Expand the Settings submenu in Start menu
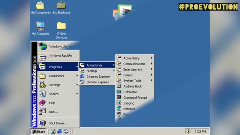 58,85
